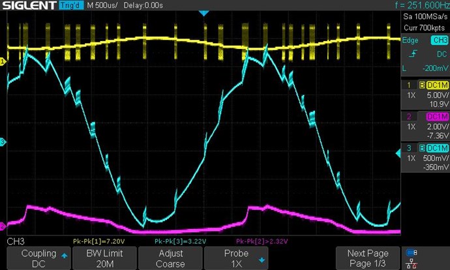Viewport: 450px width, 270px height.
Task: Click channel 2 2.00V/ scale value
Action: [438, 127]
